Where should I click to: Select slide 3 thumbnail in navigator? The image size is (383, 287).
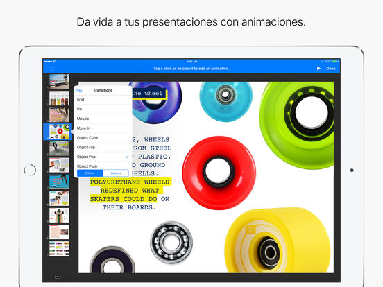point(59,115)
